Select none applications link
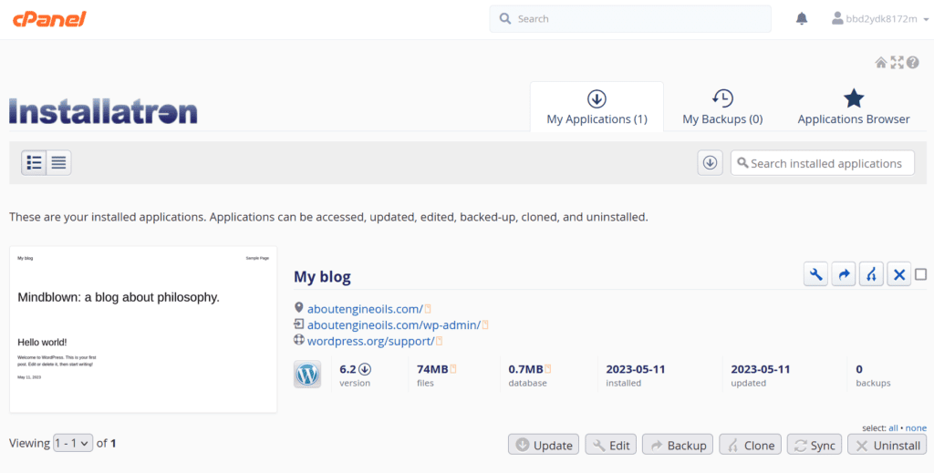This screenshot has width=934, height=473. point(916,427)
